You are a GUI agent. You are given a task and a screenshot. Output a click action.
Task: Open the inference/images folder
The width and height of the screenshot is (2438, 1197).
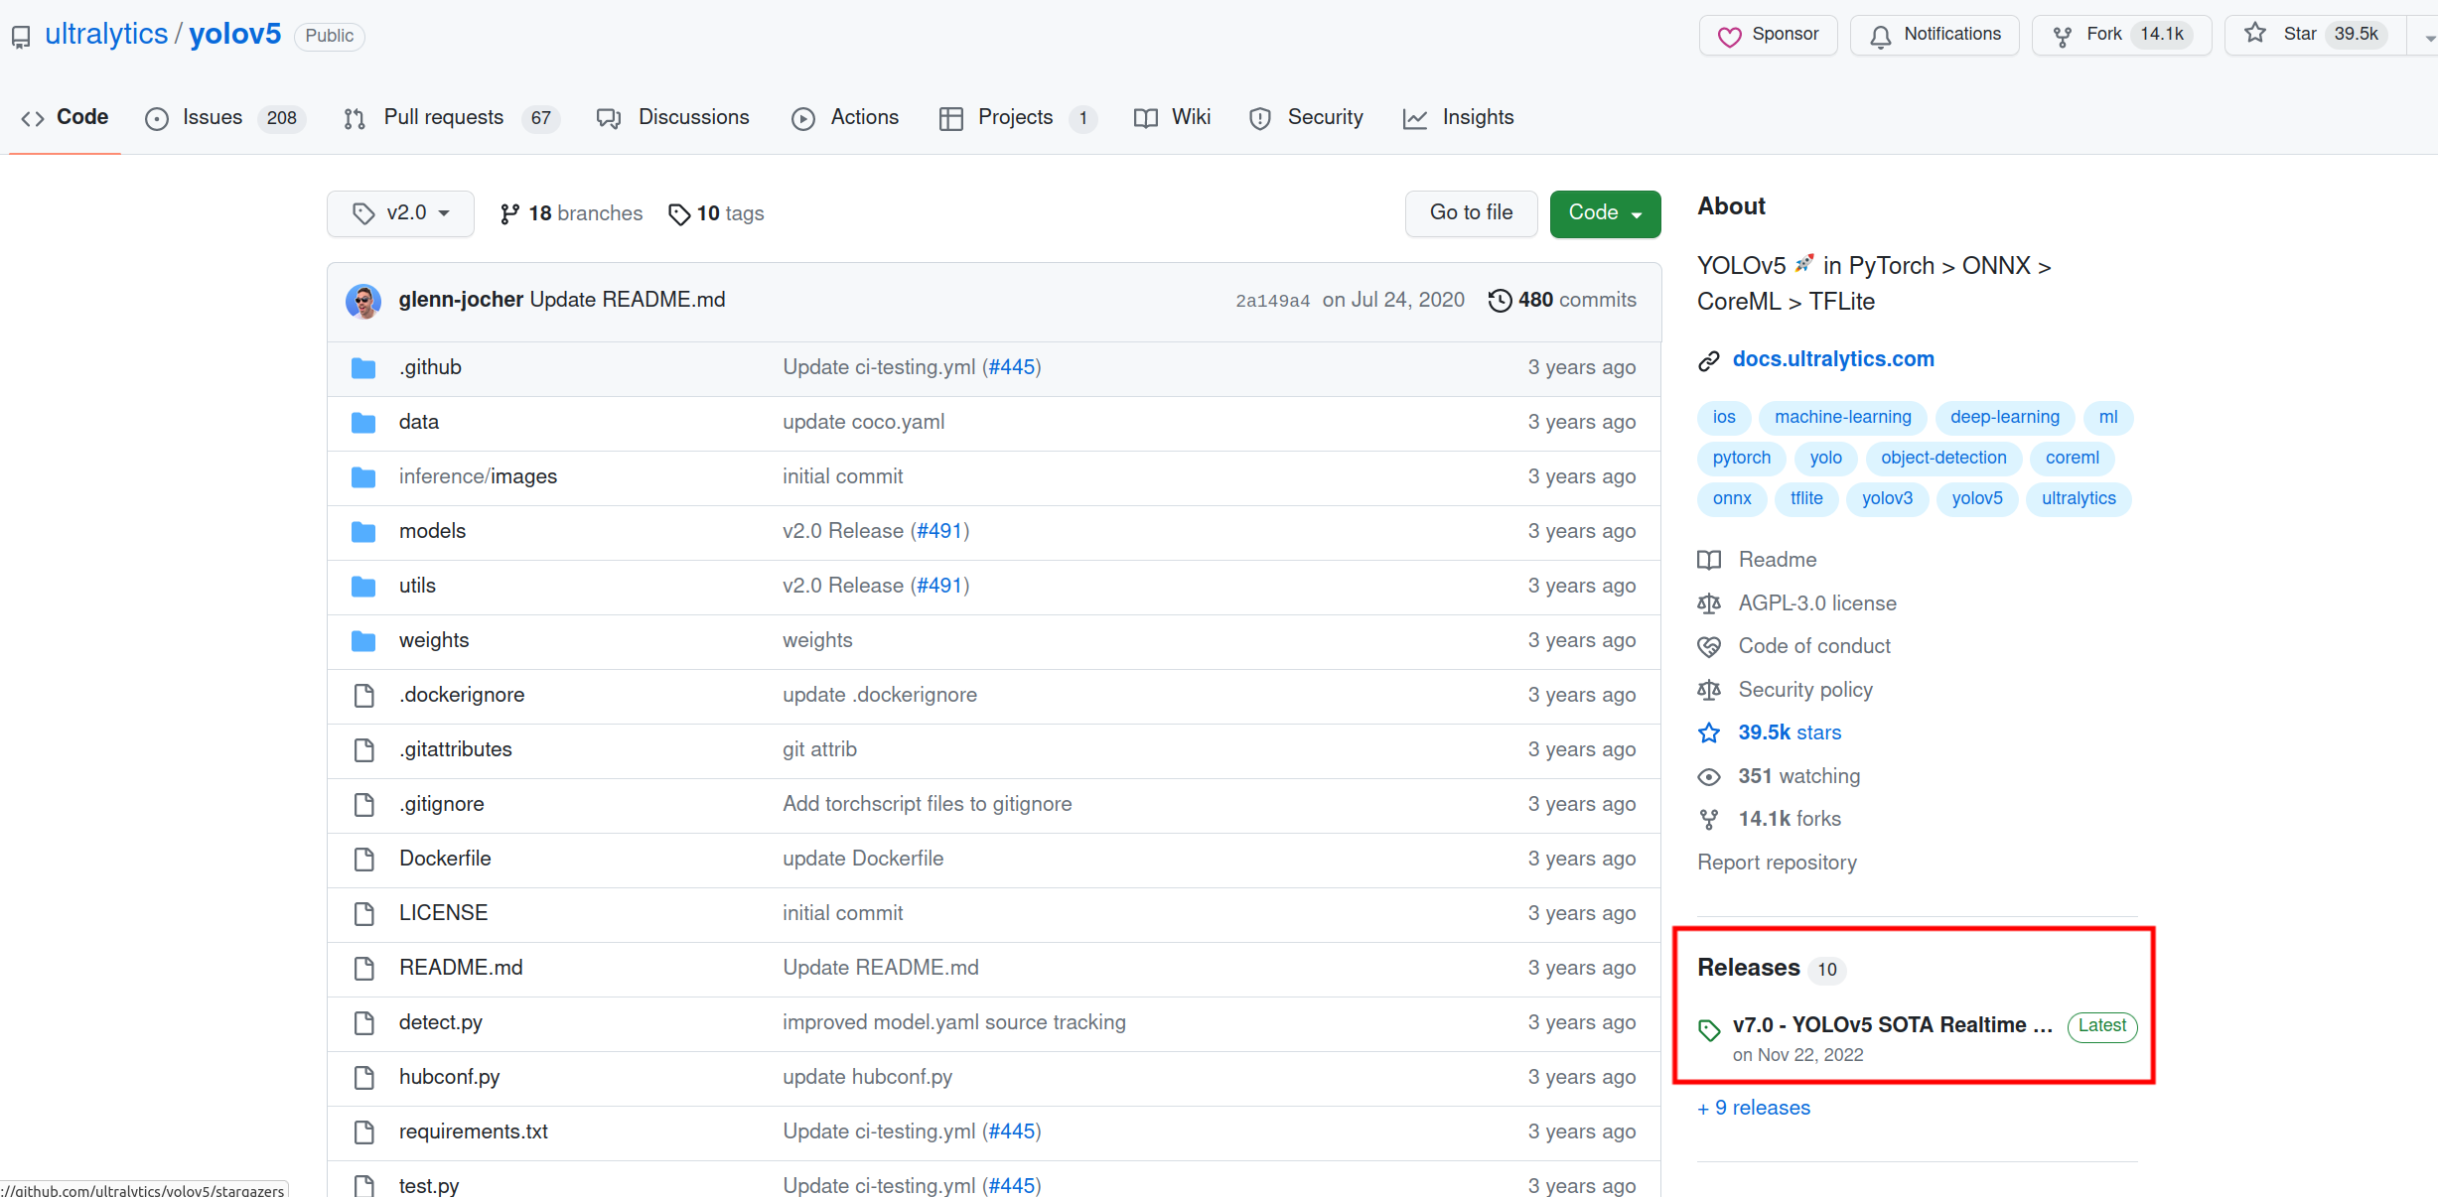pos(478,477)
